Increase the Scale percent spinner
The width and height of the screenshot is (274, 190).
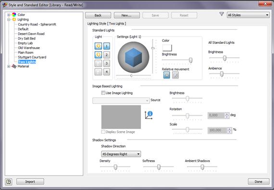click(229, 129)
